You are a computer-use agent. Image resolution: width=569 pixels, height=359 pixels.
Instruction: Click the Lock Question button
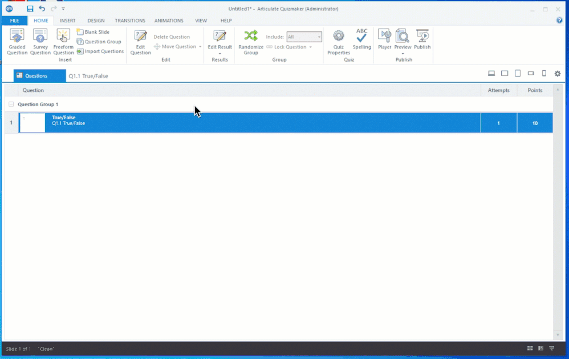coord(287,47)
